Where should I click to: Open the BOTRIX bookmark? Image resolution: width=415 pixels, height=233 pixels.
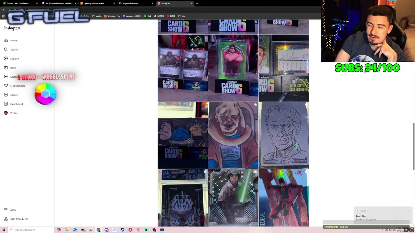159,16
